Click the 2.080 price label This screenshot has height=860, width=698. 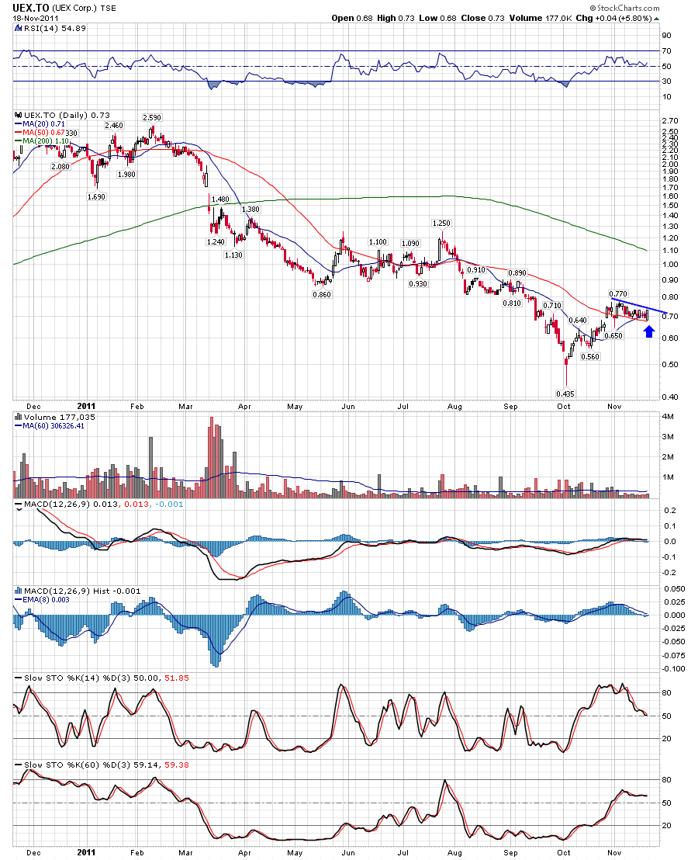coord(60,166)
